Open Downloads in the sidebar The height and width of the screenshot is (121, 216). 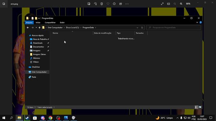point(38,43)
